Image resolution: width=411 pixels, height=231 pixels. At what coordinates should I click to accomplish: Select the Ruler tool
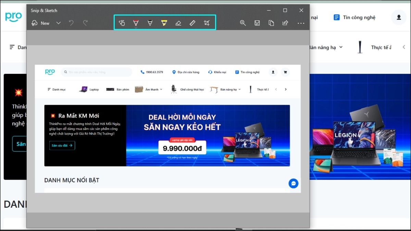click(192, 23)
